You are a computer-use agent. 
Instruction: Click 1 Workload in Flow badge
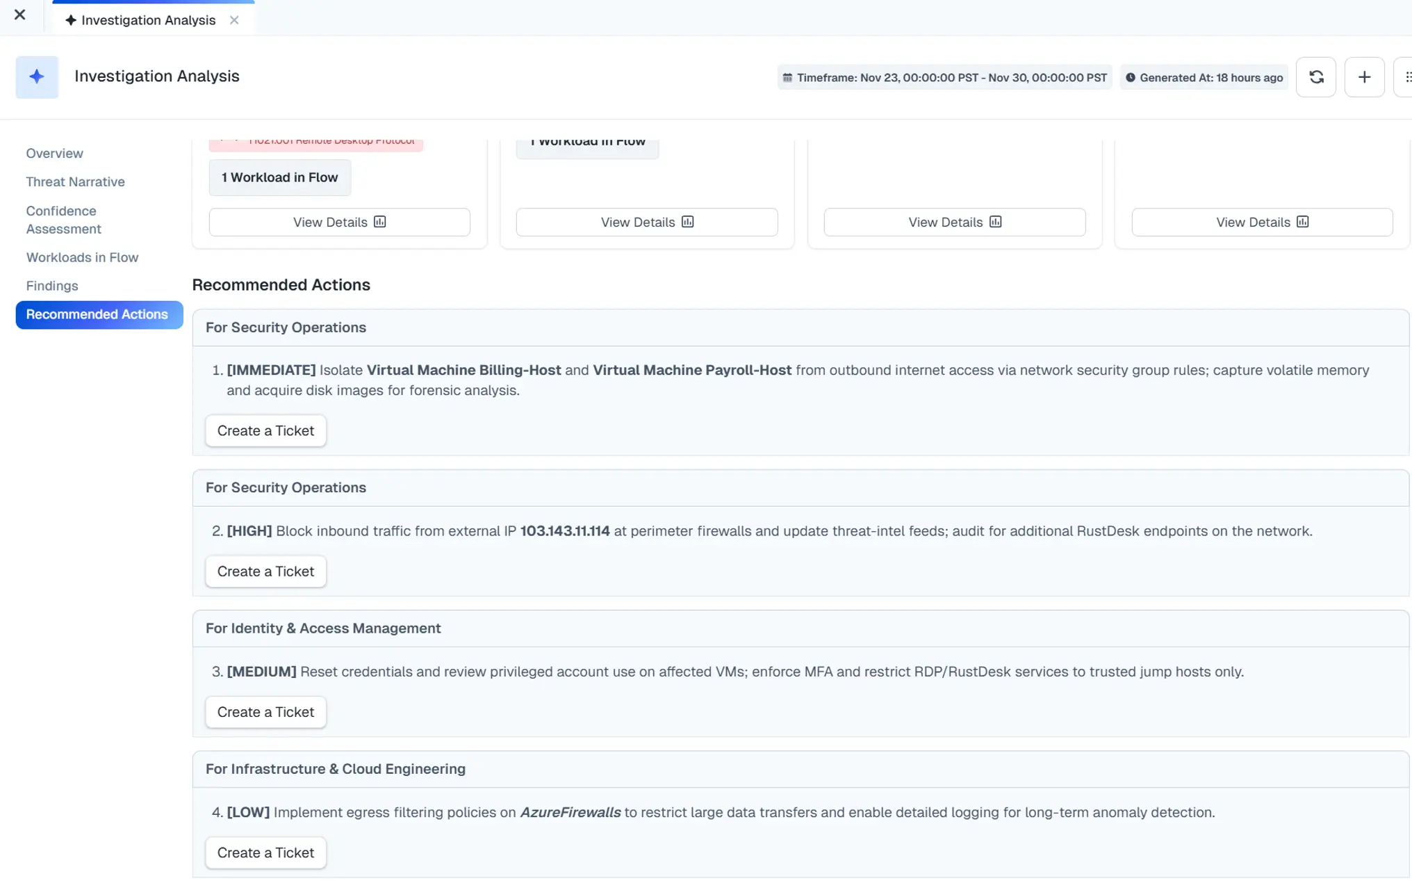tap(279, 177)
